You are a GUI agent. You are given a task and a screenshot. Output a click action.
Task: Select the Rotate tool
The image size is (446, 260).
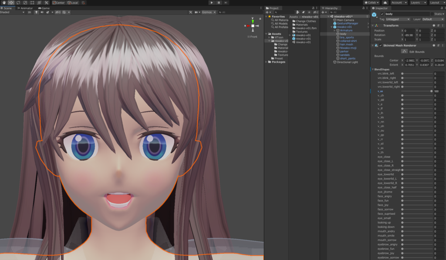18,3
